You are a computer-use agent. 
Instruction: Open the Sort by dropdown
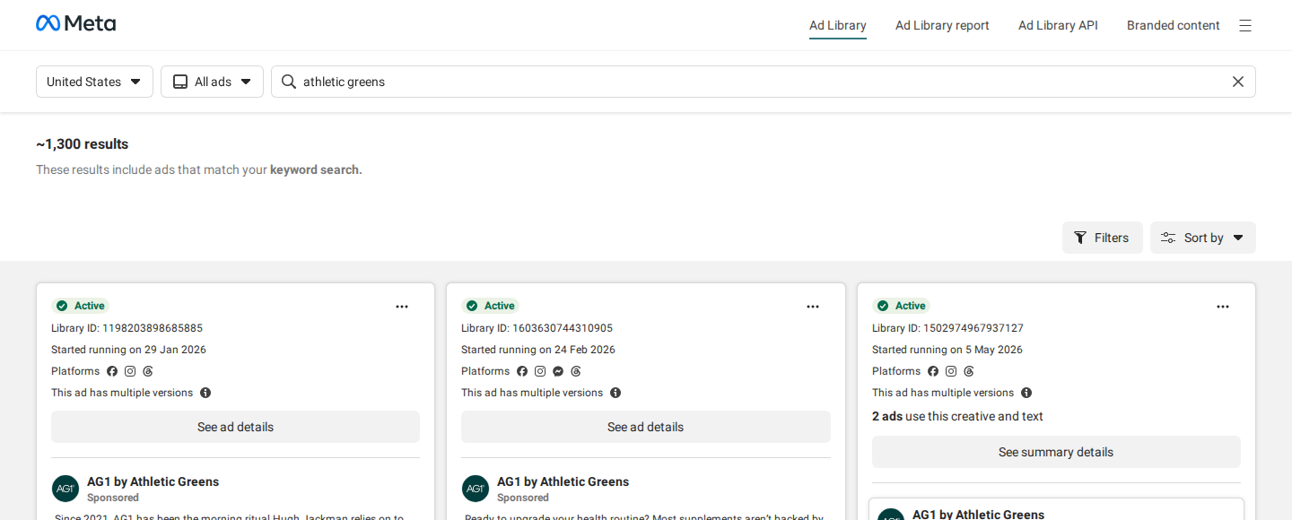1203,238
